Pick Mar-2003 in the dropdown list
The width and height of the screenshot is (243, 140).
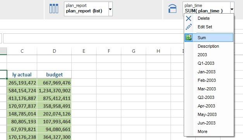click(x=207, y=89)
